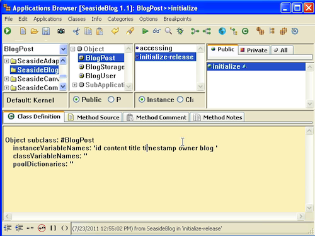The width and height of the screenshot is (315, 236).
Task: Select the BlogUser class
Action: coord(98,76)
